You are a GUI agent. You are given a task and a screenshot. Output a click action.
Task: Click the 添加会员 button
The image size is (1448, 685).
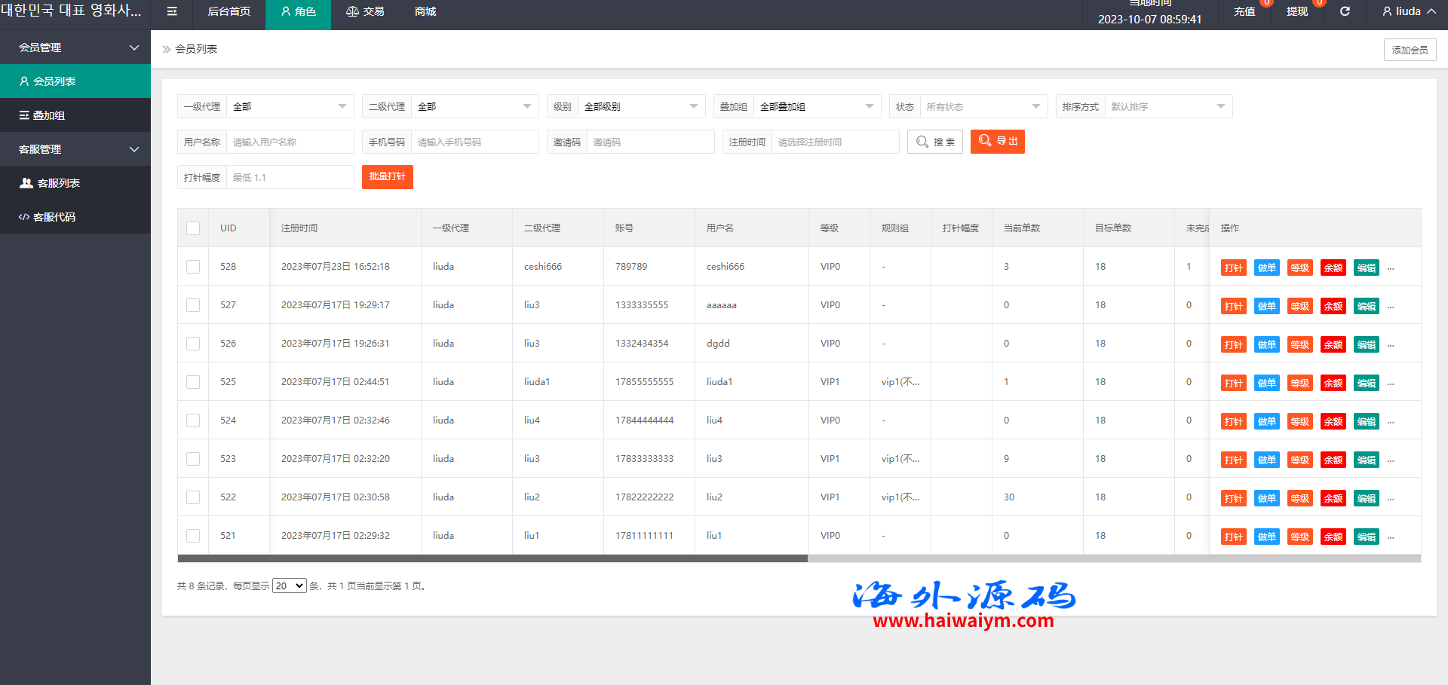tap(1410, 50)
